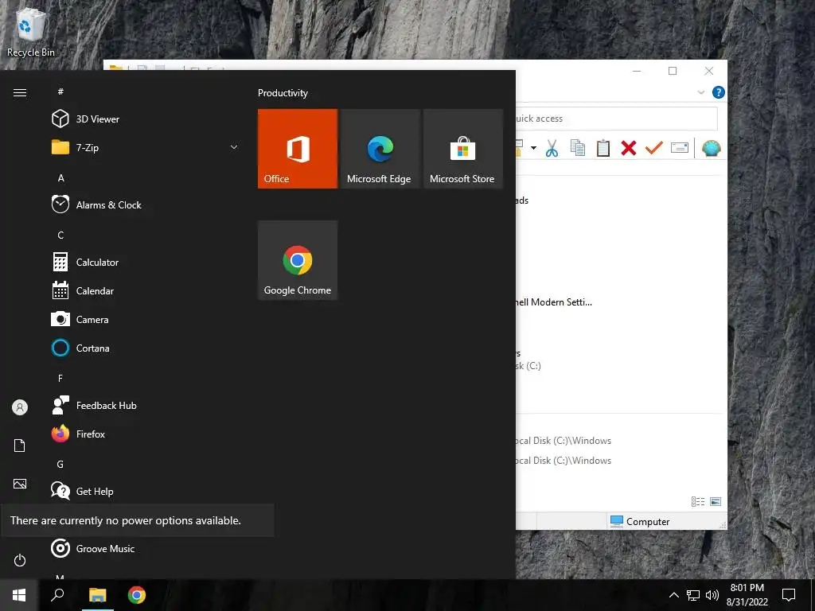Click the orange checkmark icon in Explorer toolbar
This screenshot has width=815, height=611.
pyautogui.click(x=654, y=149)
